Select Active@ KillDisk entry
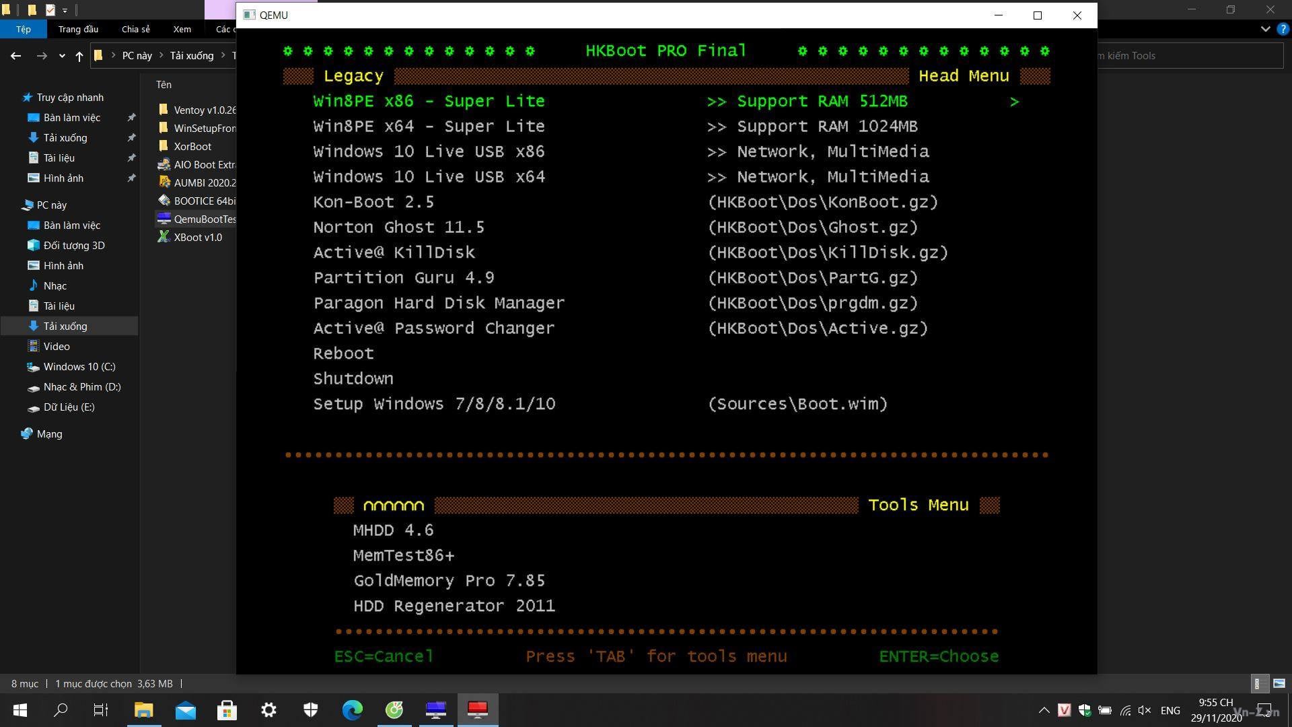This screenshot has height=727, width=1292. (394, 252)
